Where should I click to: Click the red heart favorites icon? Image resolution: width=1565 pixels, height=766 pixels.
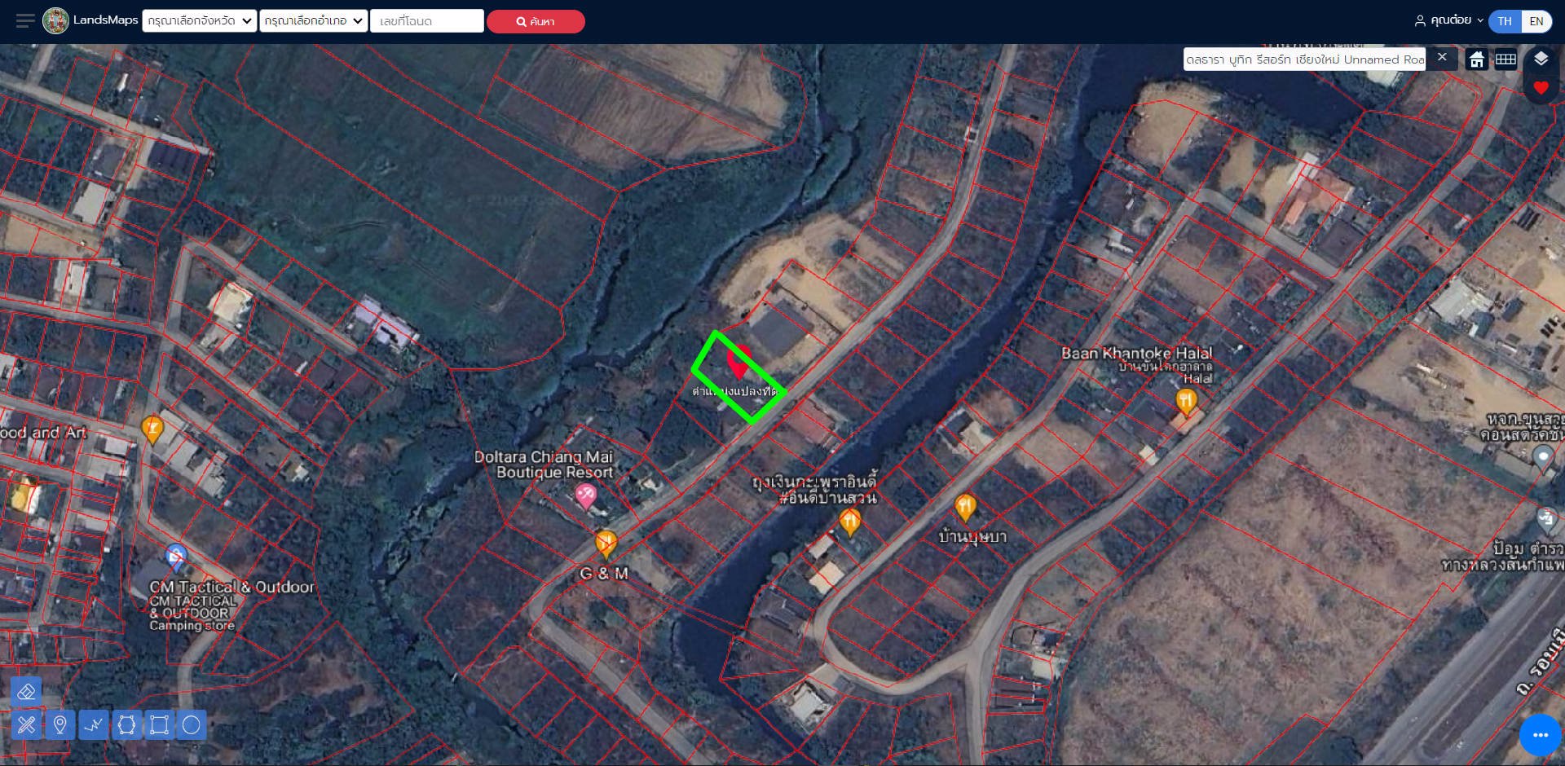tap(1541, 88)
